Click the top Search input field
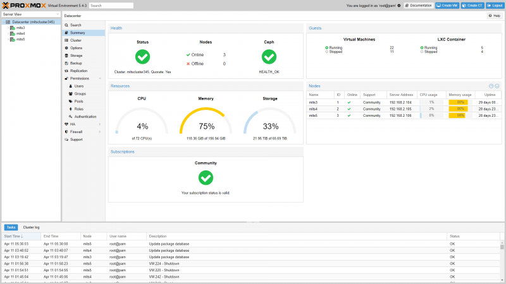506x284 pixels. click(111, 5)
